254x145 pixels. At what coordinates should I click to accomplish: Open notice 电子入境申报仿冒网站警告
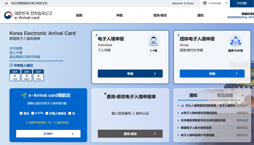(x=199, y=113)
